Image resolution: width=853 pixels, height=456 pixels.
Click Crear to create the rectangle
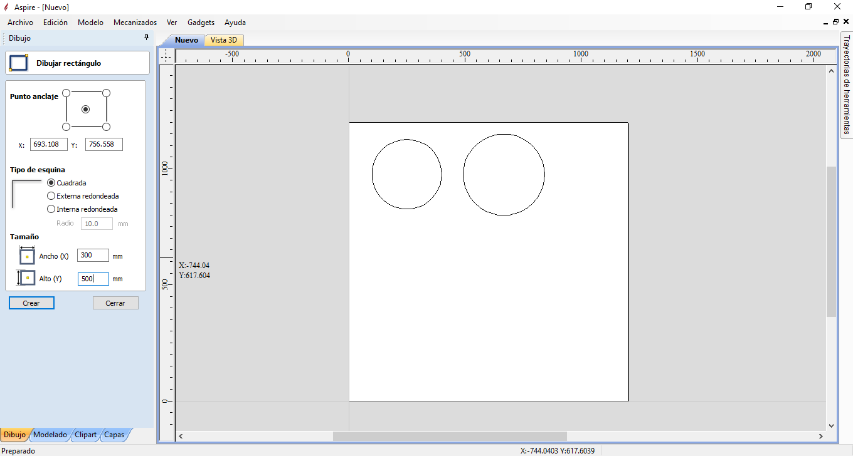(31, 303)
